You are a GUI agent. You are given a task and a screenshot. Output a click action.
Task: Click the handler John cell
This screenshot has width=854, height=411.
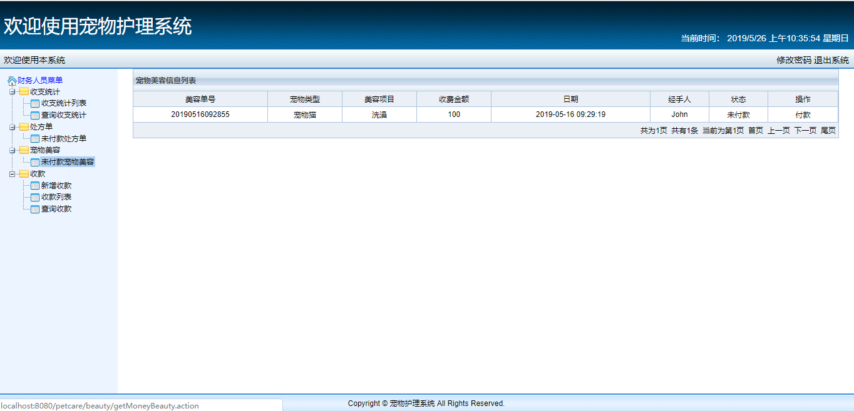coord(679,114)
